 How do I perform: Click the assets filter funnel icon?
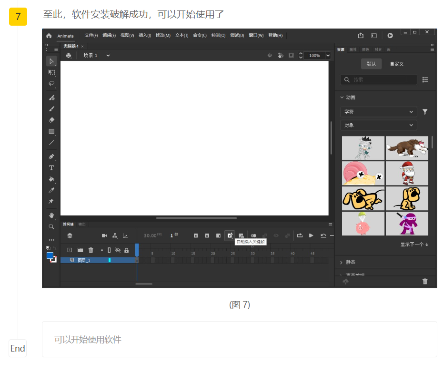click(424, 112)
